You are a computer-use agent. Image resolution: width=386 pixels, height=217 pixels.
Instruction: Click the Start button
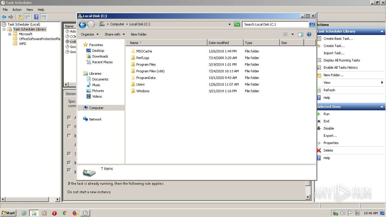8,213
